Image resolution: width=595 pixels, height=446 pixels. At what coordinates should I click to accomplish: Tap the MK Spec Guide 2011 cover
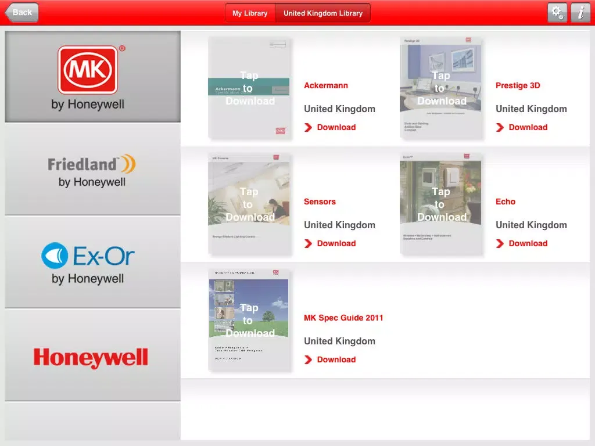pyautogui.click(x=250, y=320)
